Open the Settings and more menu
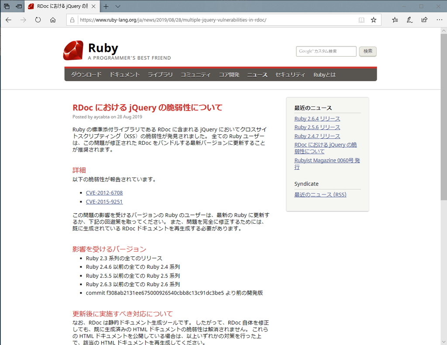Screen dimensions: 447x345 click(439, 20)
